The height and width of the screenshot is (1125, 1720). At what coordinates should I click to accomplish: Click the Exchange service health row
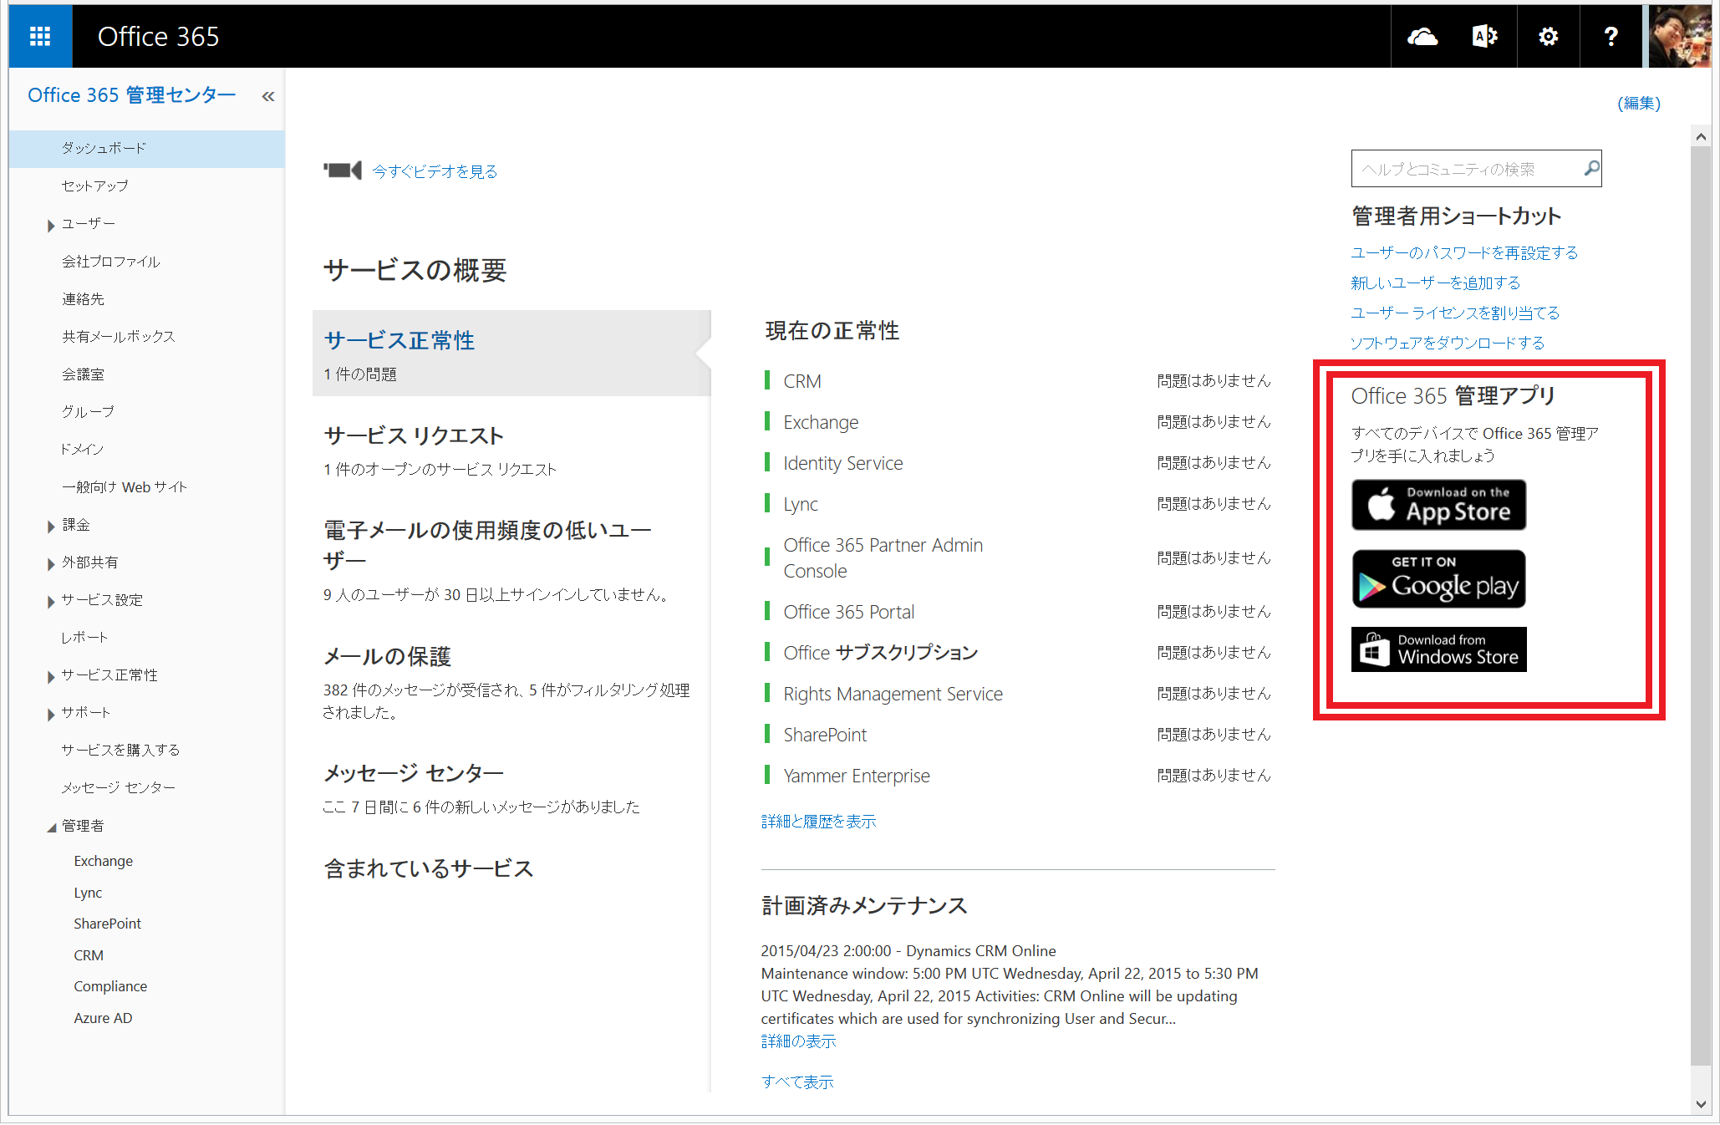point(1017,422)
